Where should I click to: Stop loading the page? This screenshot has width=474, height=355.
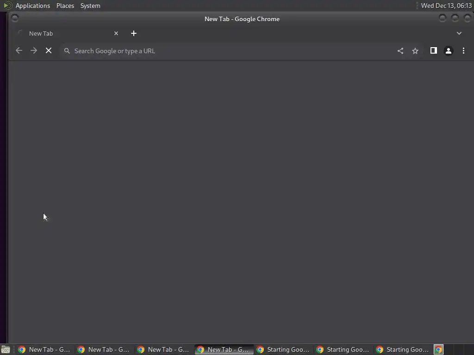[48, 51]
